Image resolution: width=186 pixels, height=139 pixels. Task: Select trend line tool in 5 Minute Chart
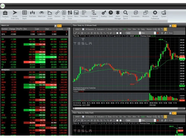(x=76, y=33)
